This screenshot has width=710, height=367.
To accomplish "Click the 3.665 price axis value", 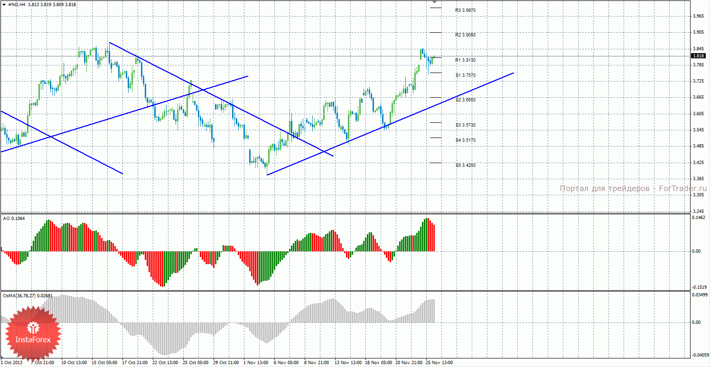I will click(698, 98).
